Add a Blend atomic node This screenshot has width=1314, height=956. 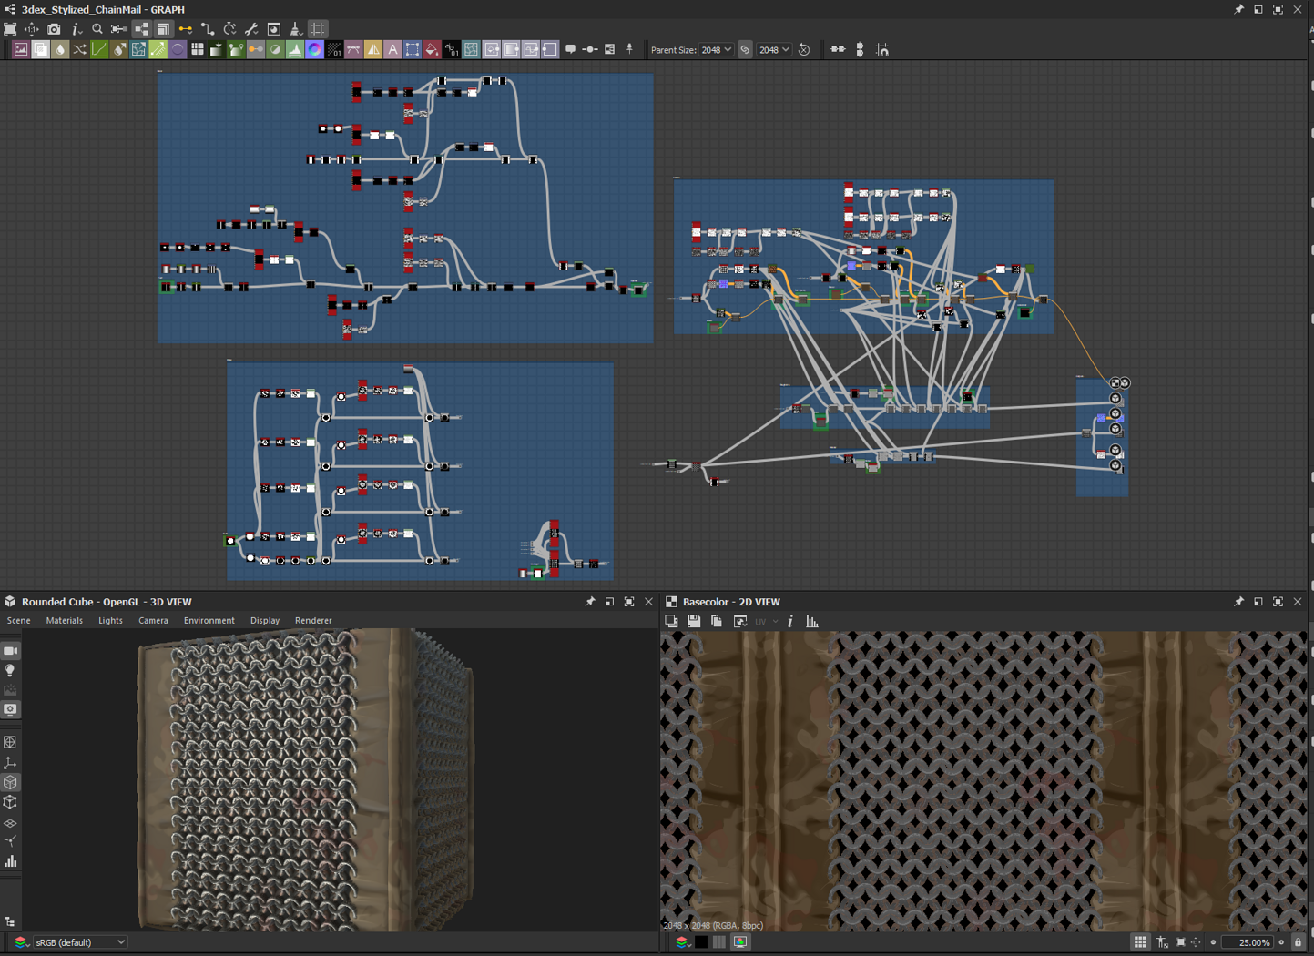pyautogui.click(x=41, y=50)
